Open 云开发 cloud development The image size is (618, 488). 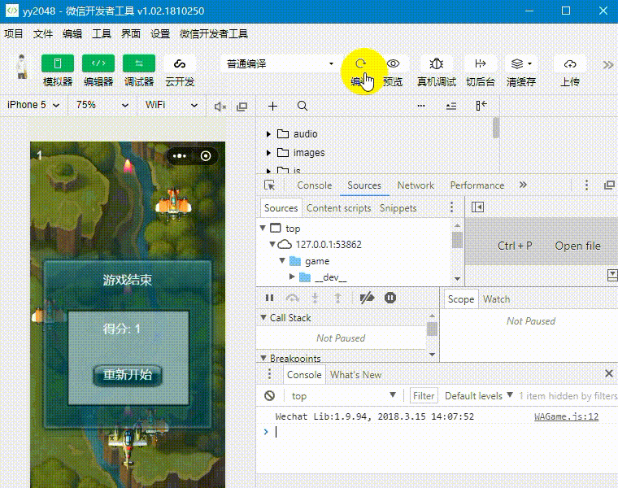pyautogui.click(x=180, y=63)
